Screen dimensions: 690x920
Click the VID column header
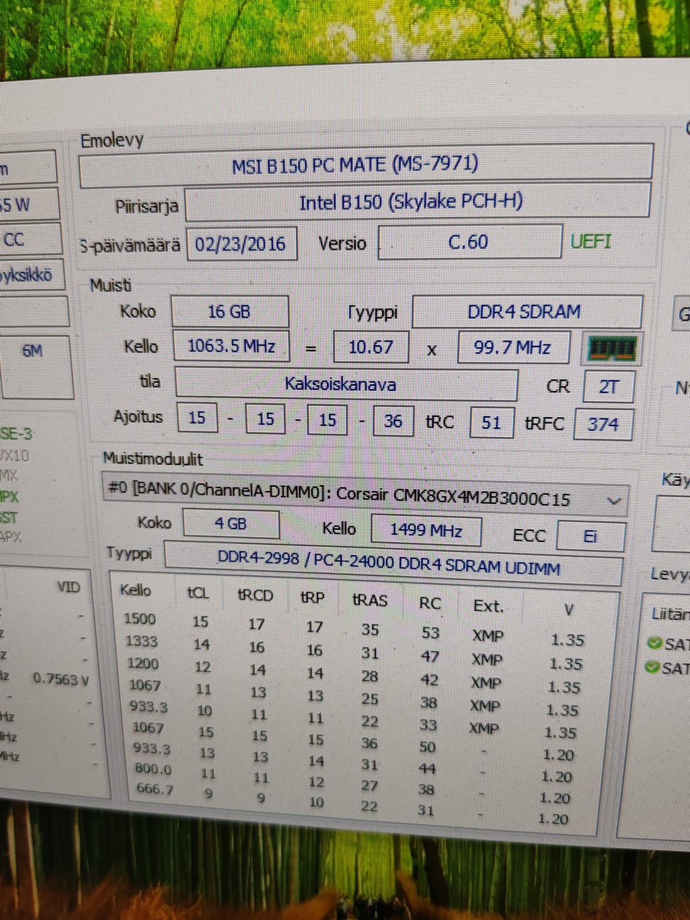pos(68,587)
